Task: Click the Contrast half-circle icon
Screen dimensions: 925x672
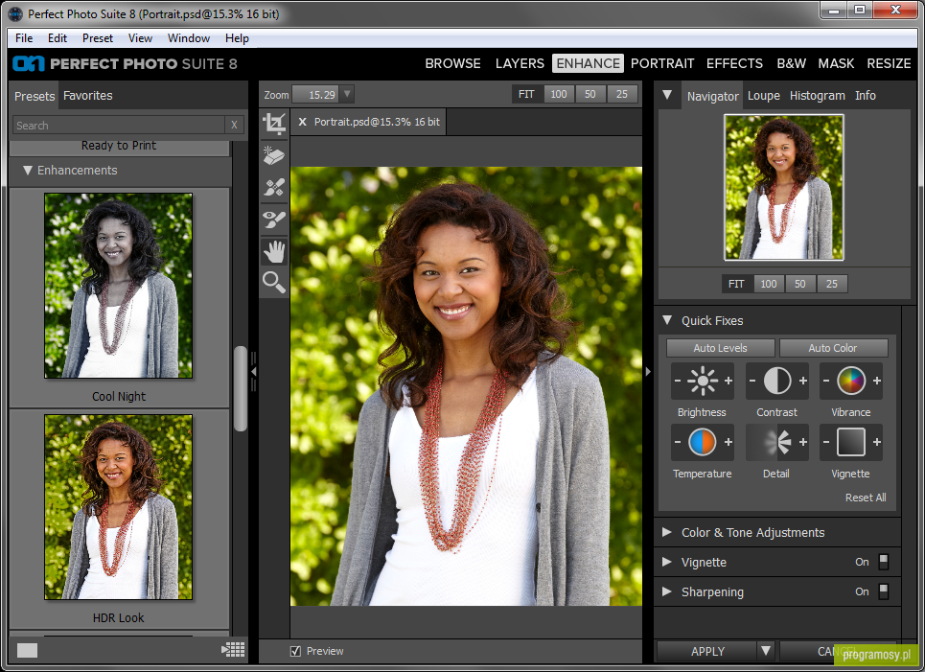Action: (x=777, y=381)
